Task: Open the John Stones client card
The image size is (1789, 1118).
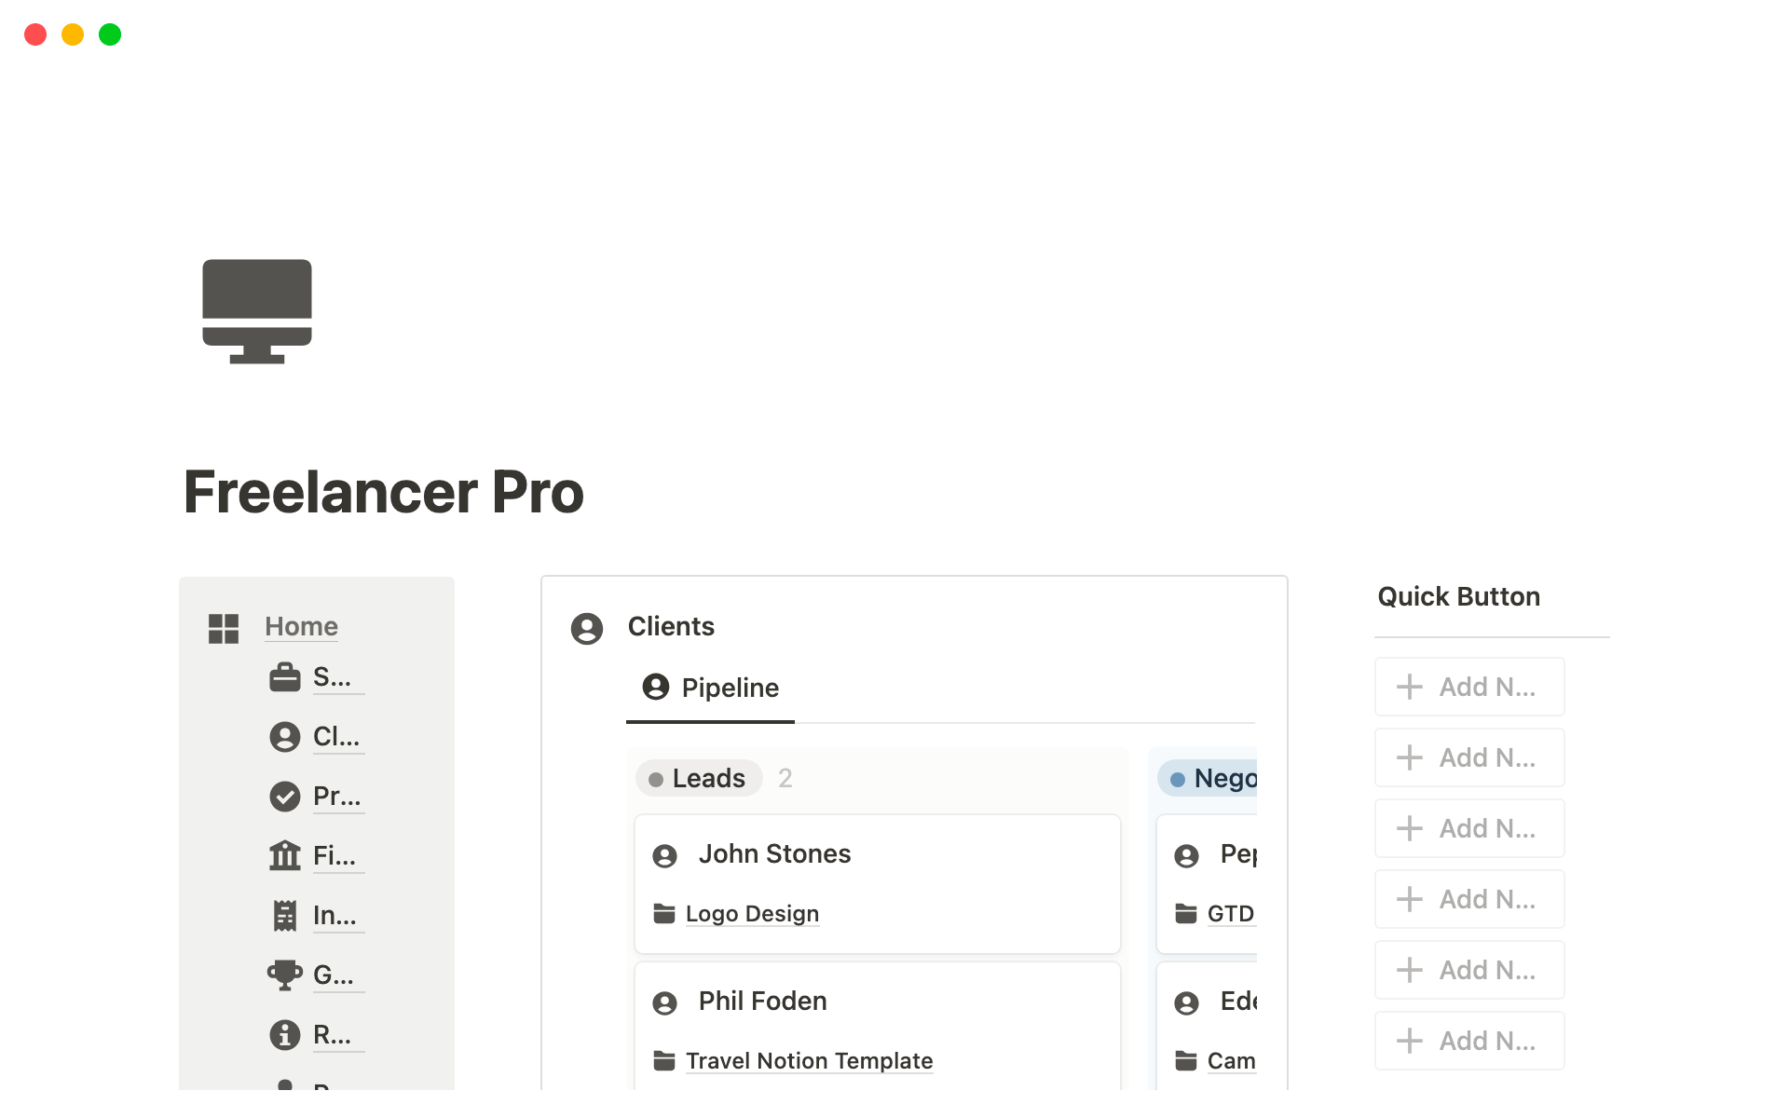Action: (x=774, y=854)
